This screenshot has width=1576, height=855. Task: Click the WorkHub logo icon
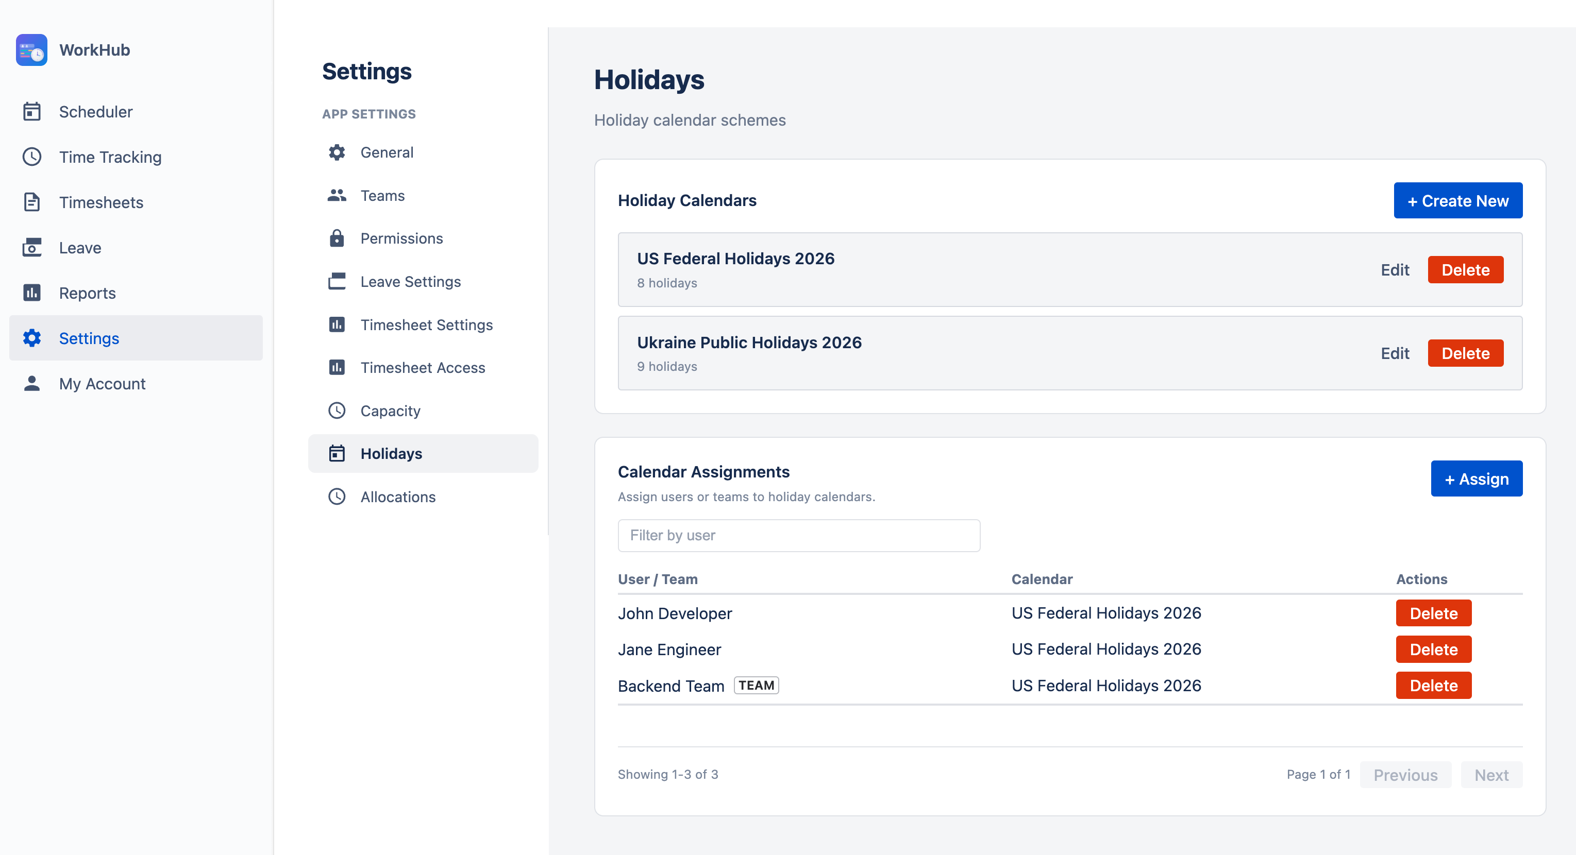(x=31, y=49)
